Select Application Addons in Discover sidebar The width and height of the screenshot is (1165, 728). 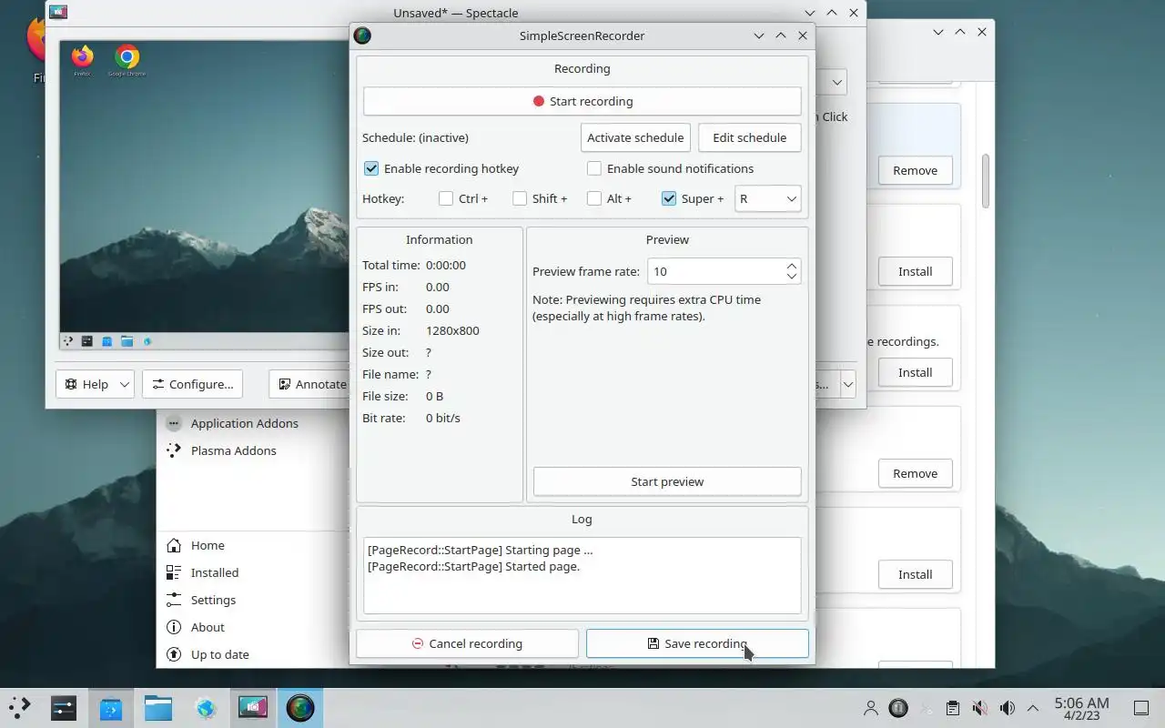pos(244,423)
